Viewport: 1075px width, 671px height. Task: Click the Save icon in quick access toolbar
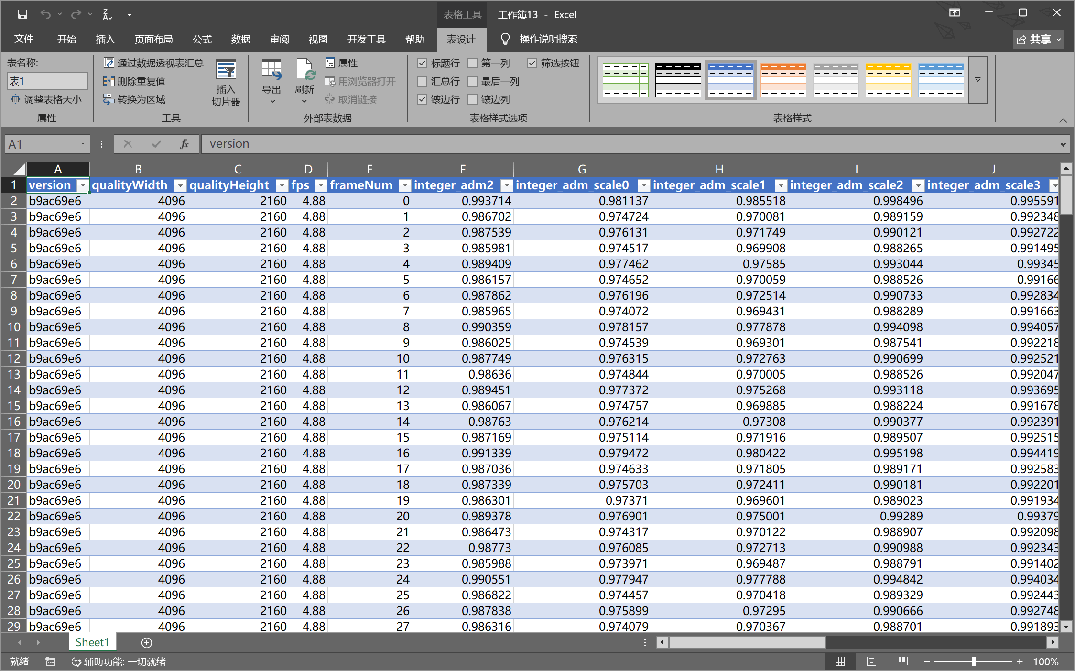(x=22, y=14)
